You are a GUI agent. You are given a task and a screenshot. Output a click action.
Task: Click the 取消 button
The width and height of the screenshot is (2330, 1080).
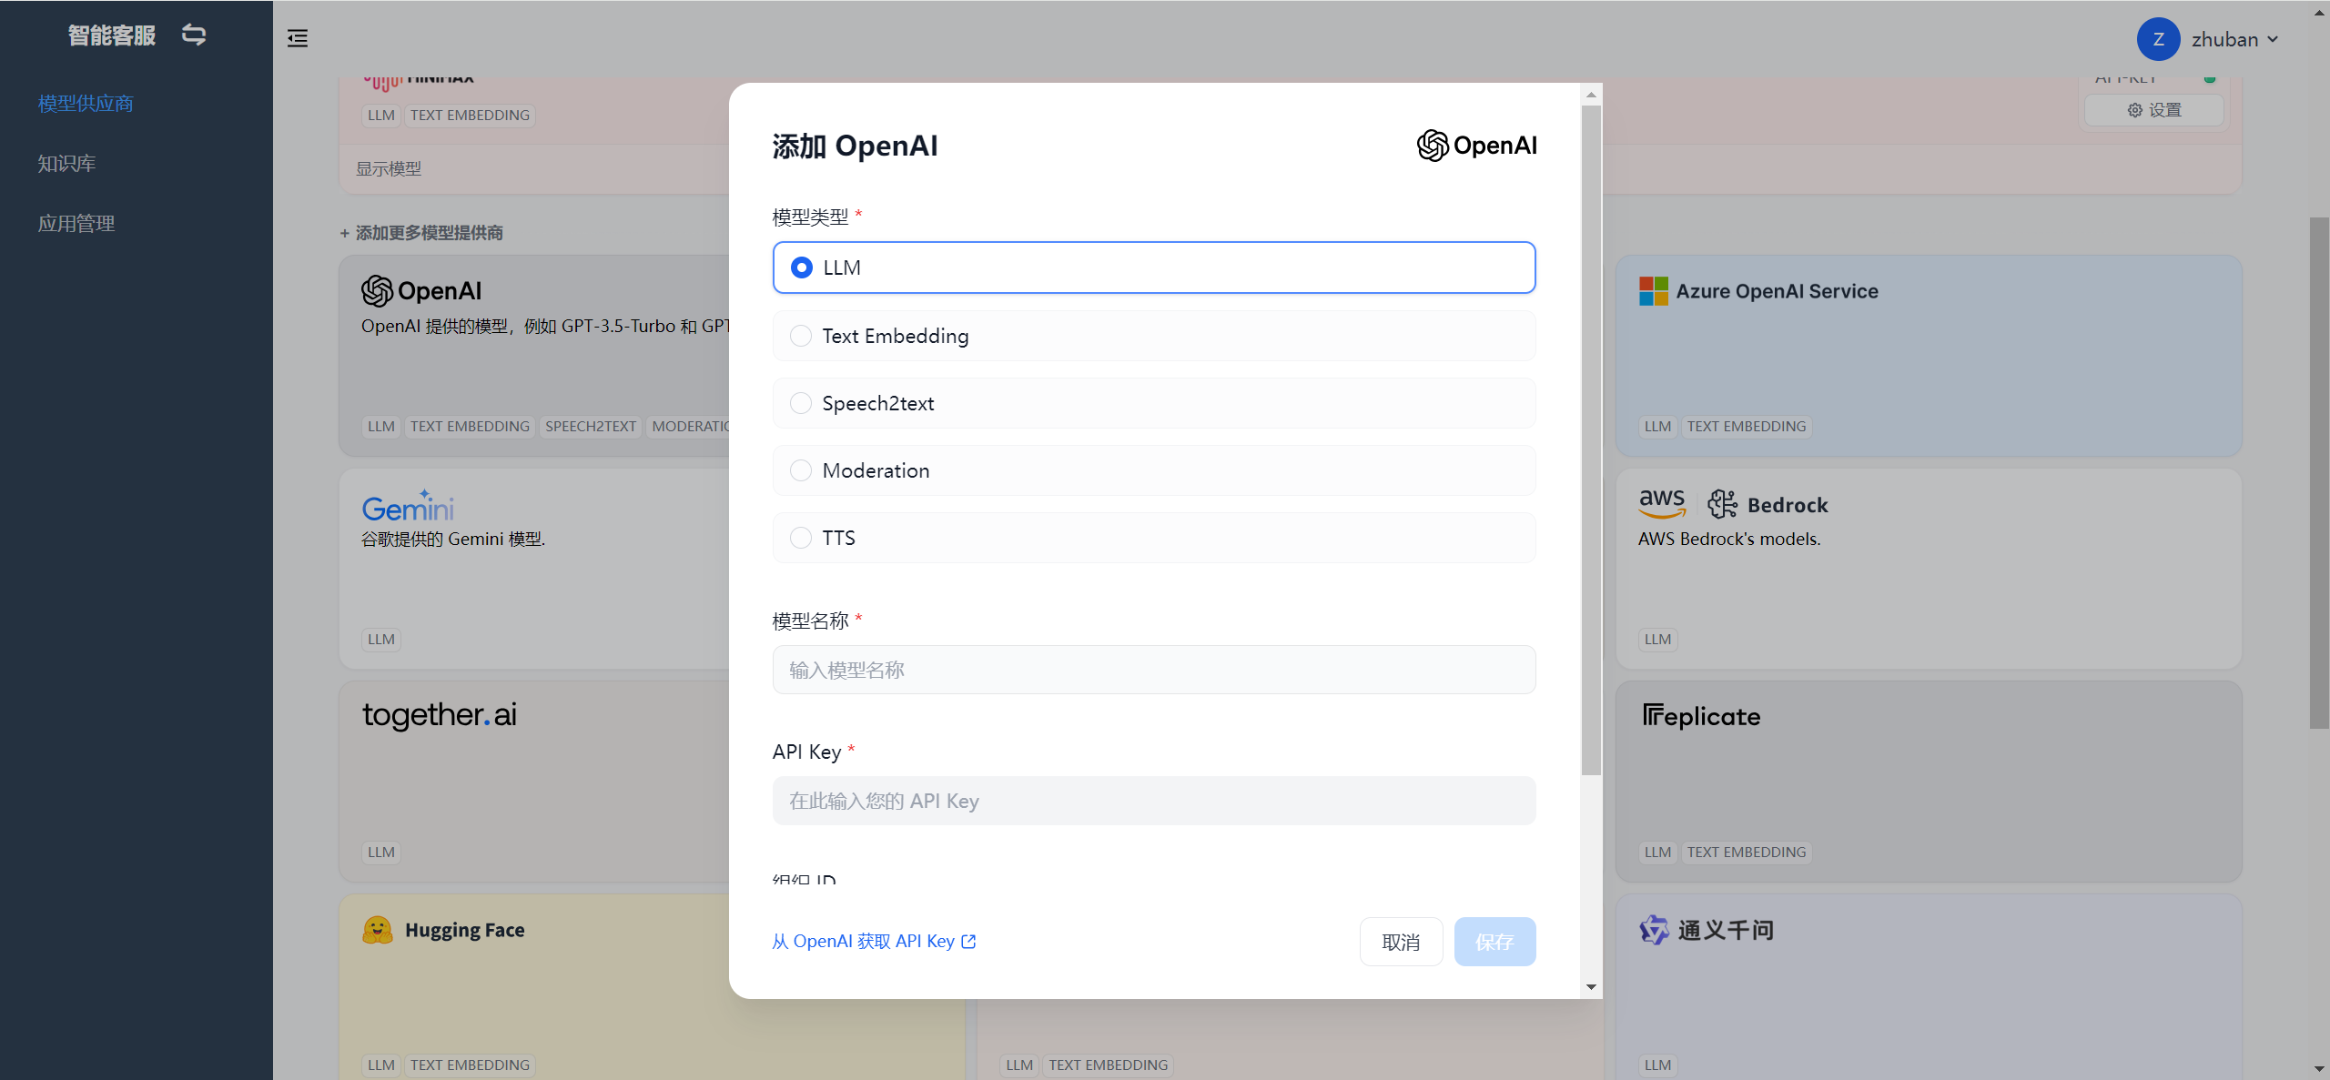pos(1401,942)
